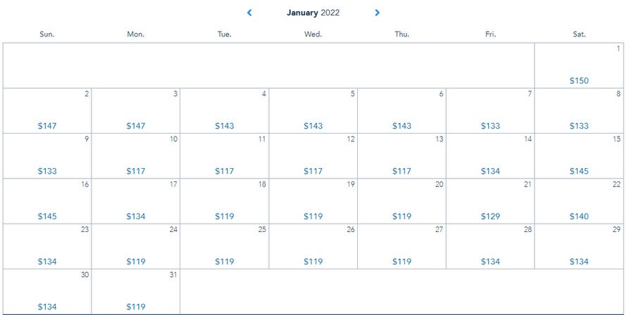Go to the previous month arrow
Viewport: 634px width, 315px height.
tap(249, 13)
